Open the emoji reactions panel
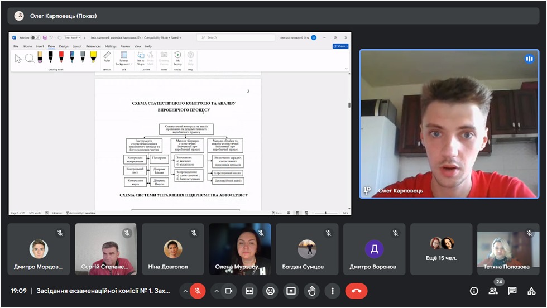 click(270, 291)
